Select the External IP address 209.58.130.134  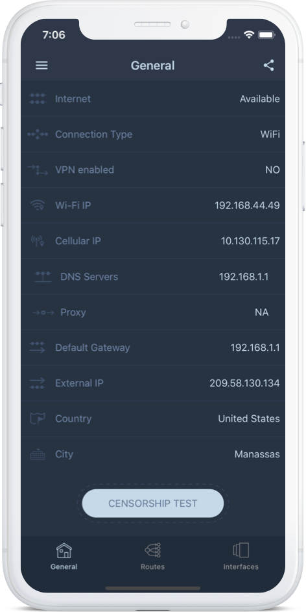point(244,383)
